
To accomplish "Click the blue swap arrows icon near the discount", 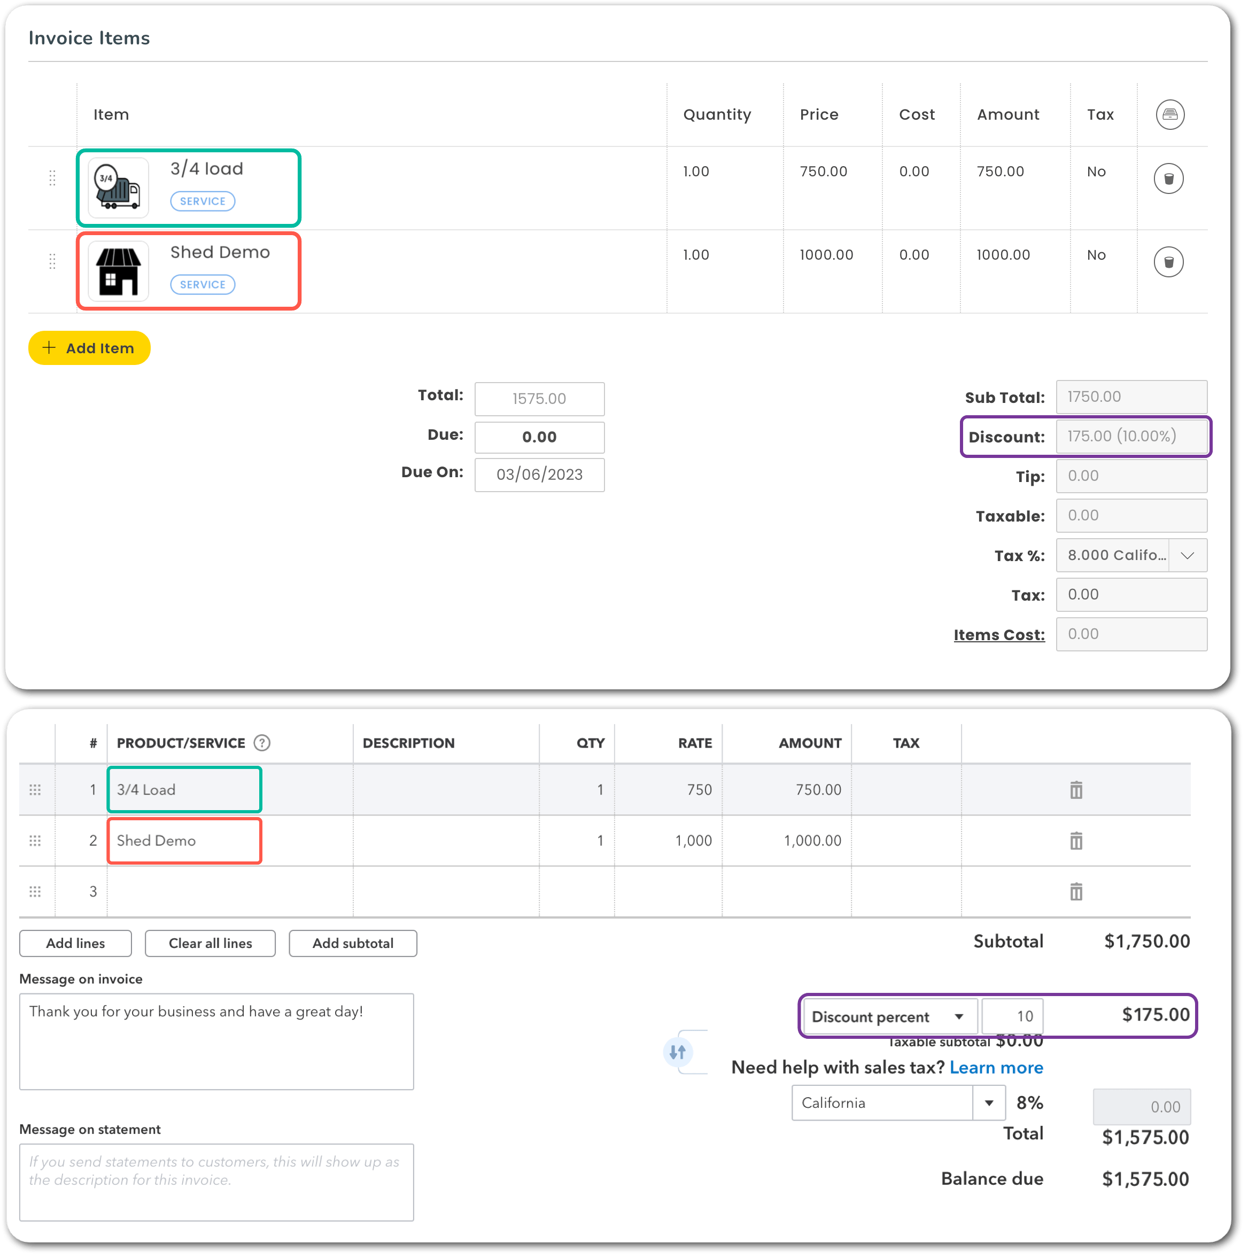I will (x=679, y=1052).
